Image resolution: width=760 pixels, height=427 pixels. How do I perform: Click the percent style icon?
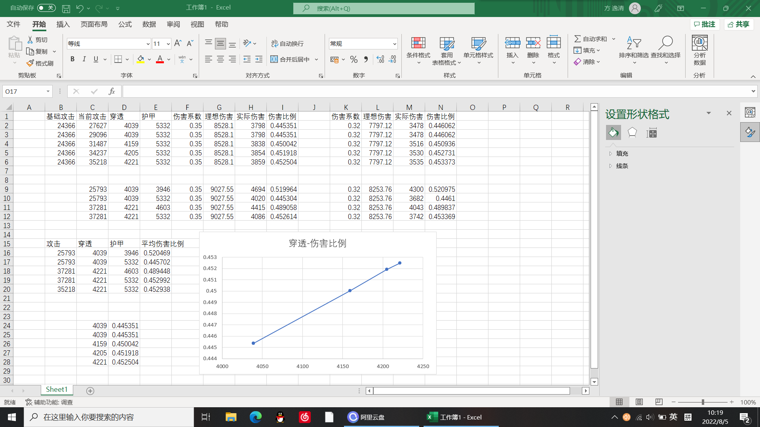(x=354, y=59)
